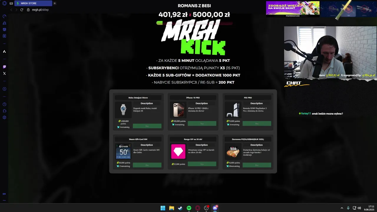Click the 25,000 points price text
This screenshot has width=377, height=212.
pyautogui.click(x=178, y=164)
